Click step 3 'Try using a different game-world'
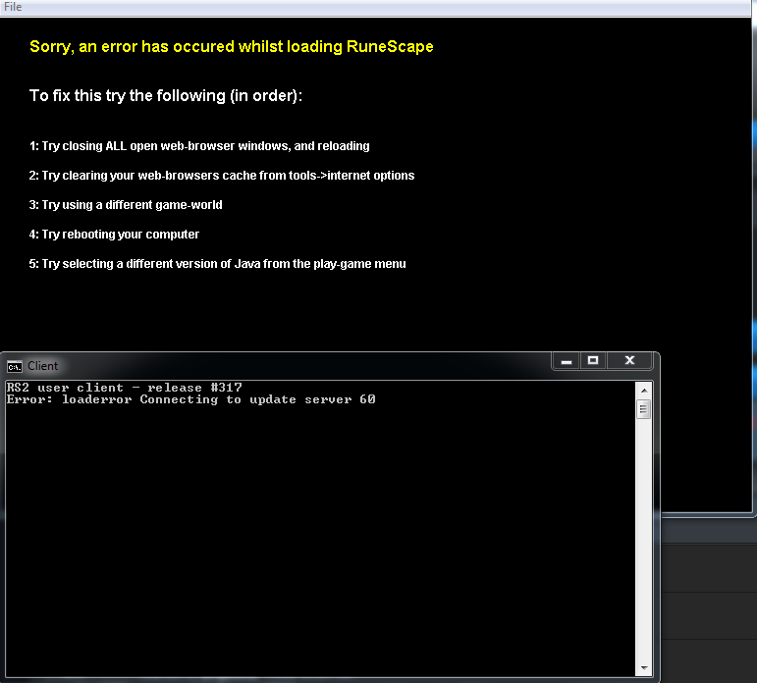 coord(126,205)
